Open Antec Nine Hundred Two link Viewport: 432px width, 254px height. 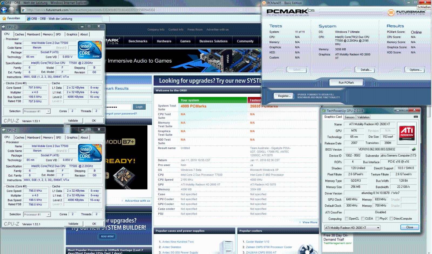[x=178, y=242]
